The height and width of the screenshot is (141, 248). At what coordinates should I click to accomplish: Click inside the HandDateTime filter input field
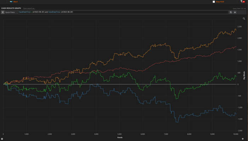coord(123,12)
